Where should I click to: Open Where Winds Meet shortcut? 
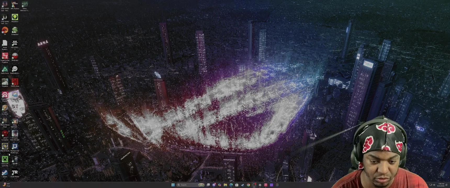click(x=5, y=122)
